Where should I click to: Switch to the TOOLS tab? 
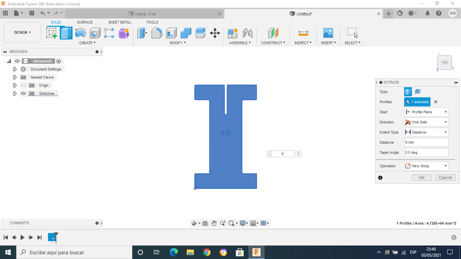[152, 22]
